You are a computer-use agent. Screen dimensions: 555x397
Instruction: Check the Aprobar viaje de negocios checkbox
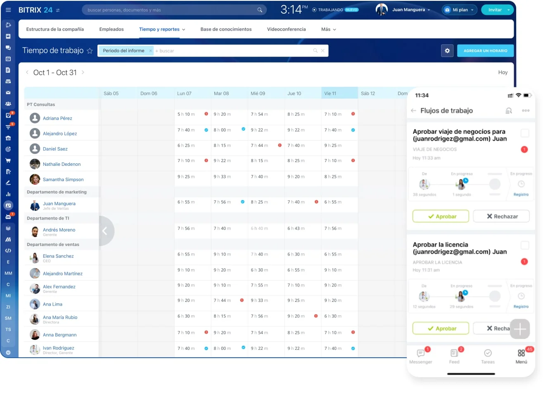tap(525, 133)
